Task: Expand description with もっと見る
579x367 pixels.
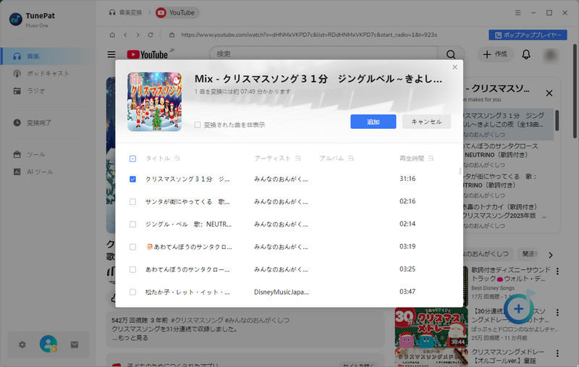Action: 130,338
